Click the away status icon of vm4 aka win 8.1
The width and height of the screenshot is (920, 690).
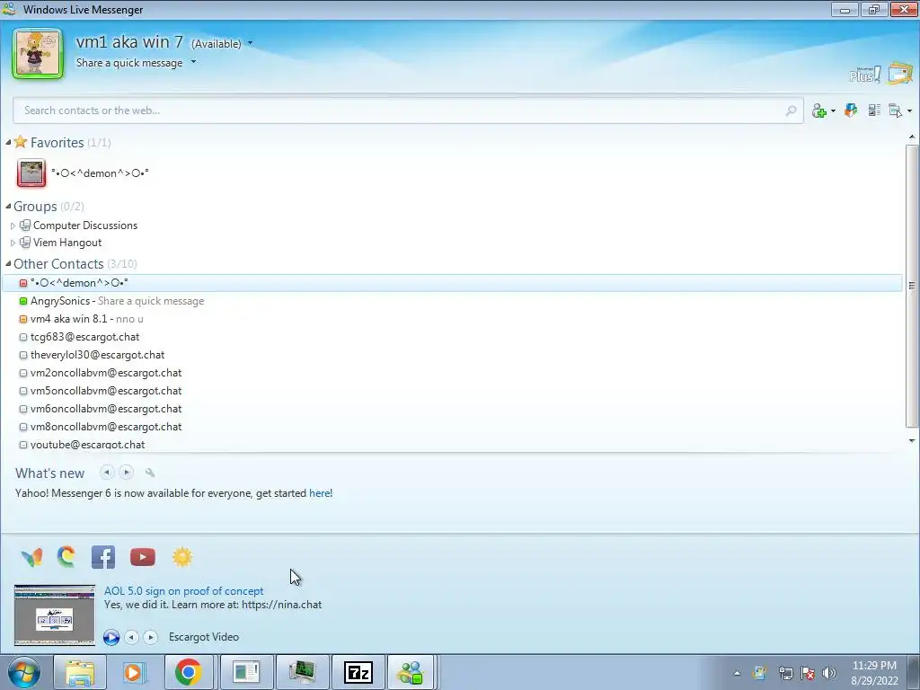(x=23, y=319)
